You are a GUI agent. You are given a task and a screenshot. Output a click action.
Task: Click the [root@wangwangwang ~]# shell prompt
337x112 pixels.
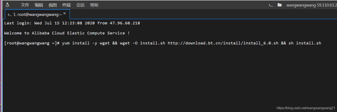coord(32,43)
